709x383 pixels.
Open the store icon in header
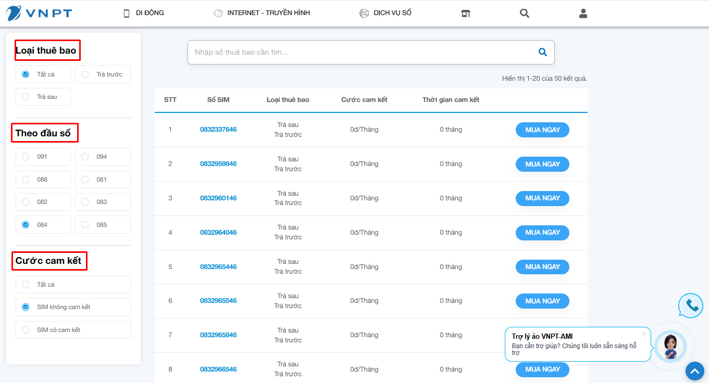[466, 14]
